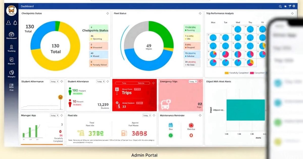This screenshot has width=303, height=159.
Task: Click the 02 trips count in Emergency Trips
Action: click(200, 104)
